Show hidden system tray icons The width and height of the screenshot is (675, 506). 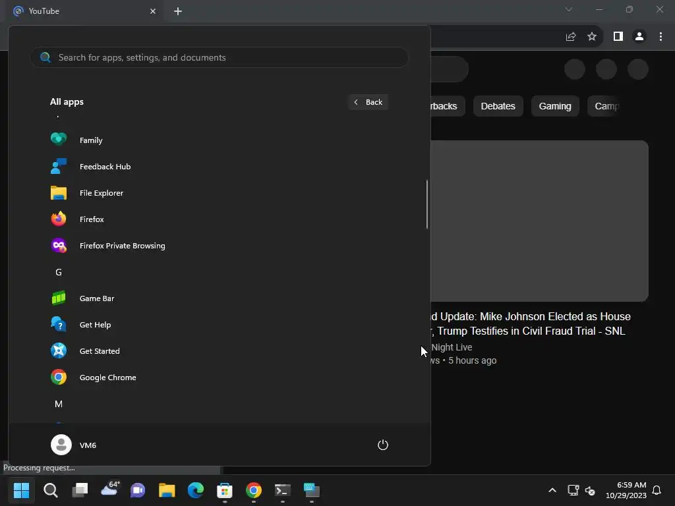click(x=552, y=490)
